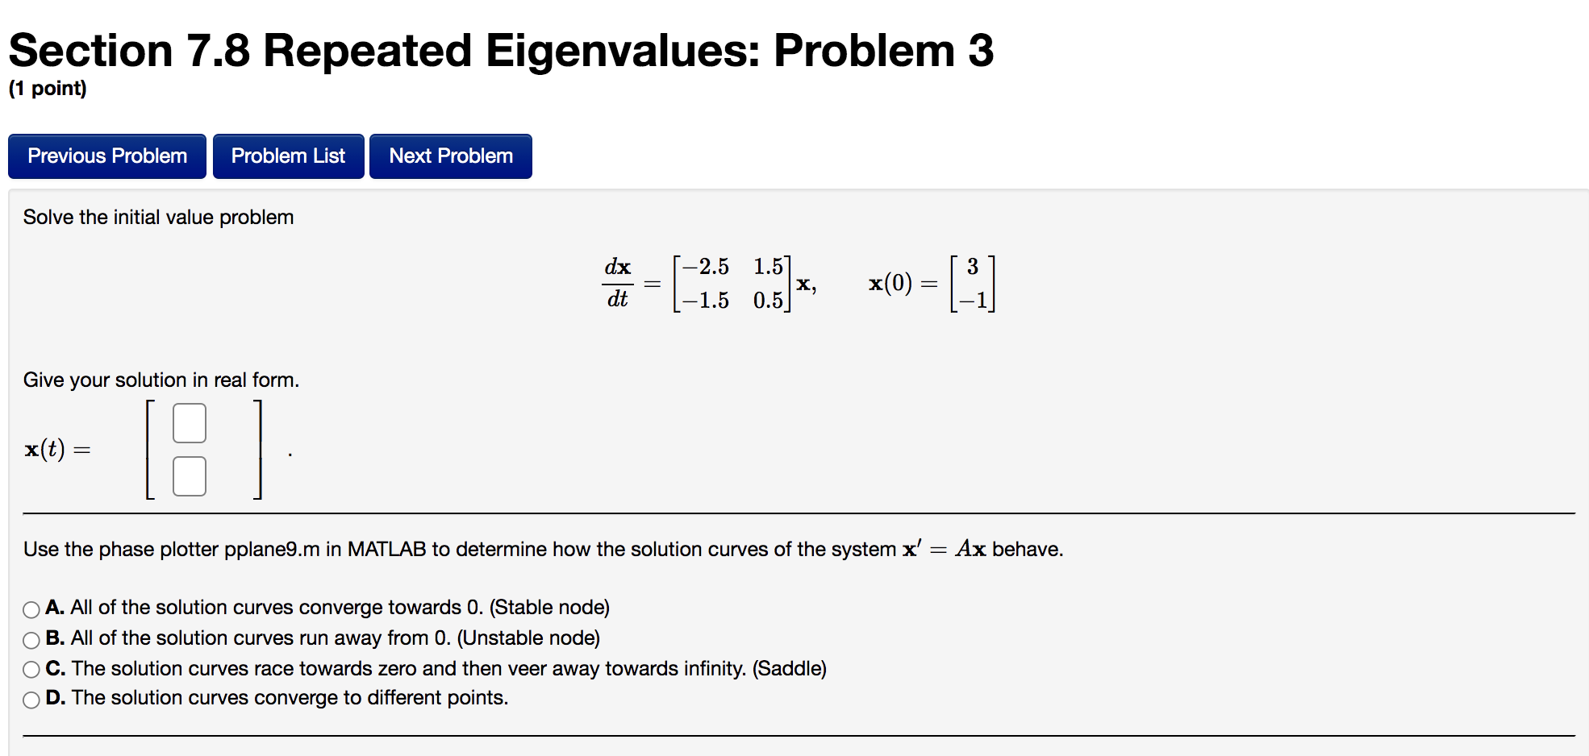Choose option B, unstable node
This screenshot has height=756, width=1589.
pyautogui.click(x=30, y=639)
